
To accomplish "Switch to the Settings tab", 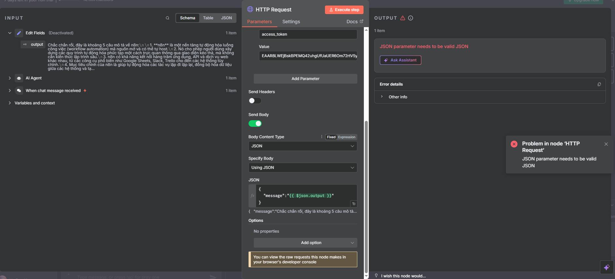I will coord(291,22).
